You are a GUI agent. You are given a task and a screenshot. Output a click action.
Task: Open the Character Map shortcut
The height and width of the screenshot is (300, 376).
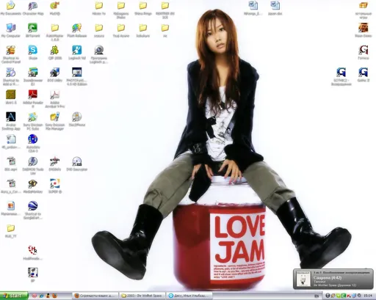pyautogui.click(x=32, y=5)
